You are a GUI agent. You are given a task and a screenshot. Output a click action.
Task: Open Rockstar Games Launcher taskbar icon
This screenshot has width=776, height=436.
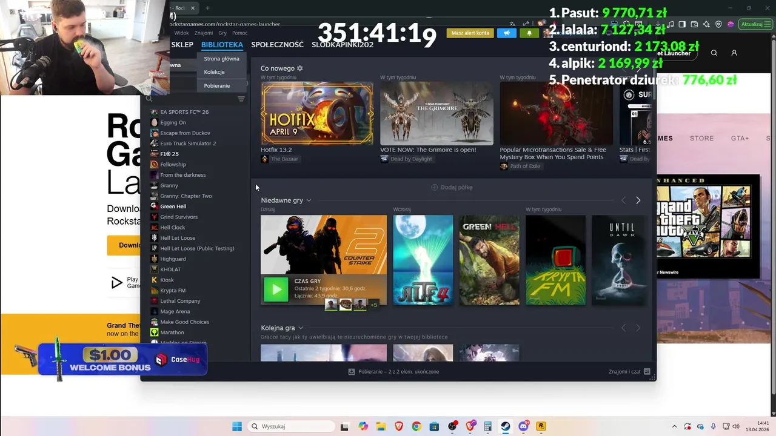pyautogui.click(x=541, y=426)
